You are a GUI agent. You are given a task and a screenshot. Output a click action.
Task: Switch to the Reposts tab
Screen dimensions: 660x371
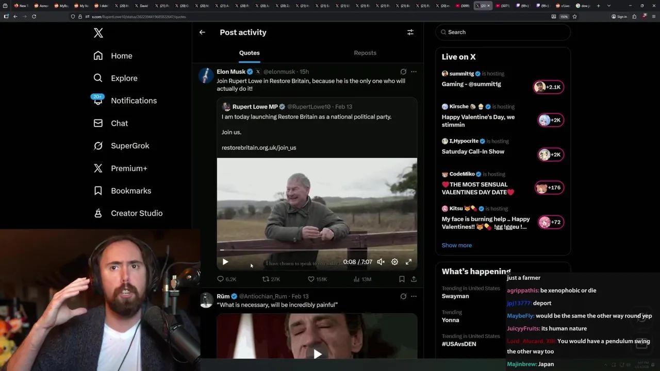pos(365,53)
